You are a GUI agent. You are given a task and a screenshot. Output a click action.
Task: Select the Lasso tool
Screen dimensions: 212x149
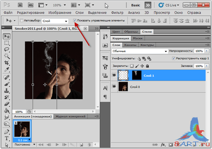coord(6,50)
